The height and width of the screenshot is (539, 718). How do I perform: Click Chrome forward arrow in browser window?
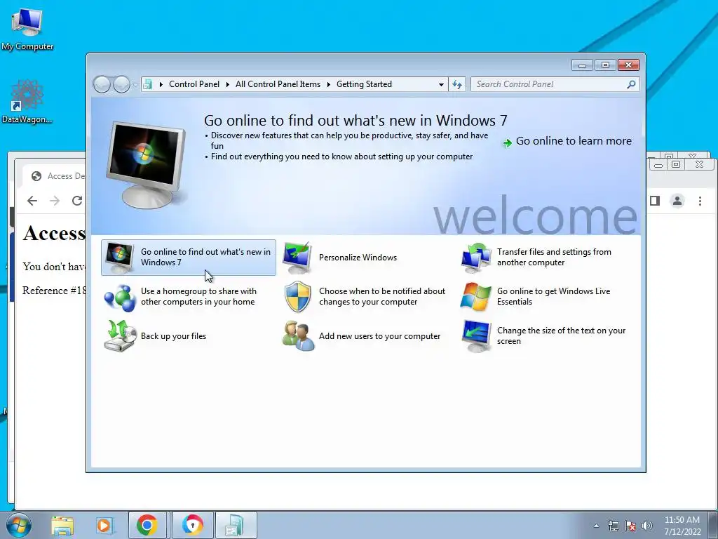(55, 201)
